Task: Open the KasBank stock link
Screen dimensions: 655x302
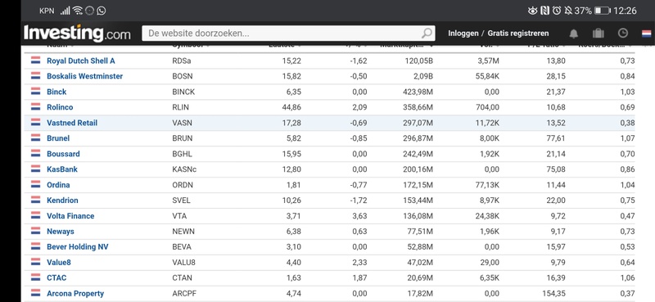Action: (62, 169)
